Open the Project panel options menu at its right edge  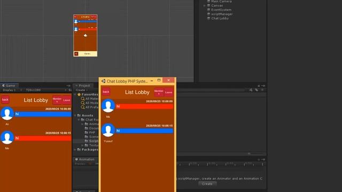(263, 86)
